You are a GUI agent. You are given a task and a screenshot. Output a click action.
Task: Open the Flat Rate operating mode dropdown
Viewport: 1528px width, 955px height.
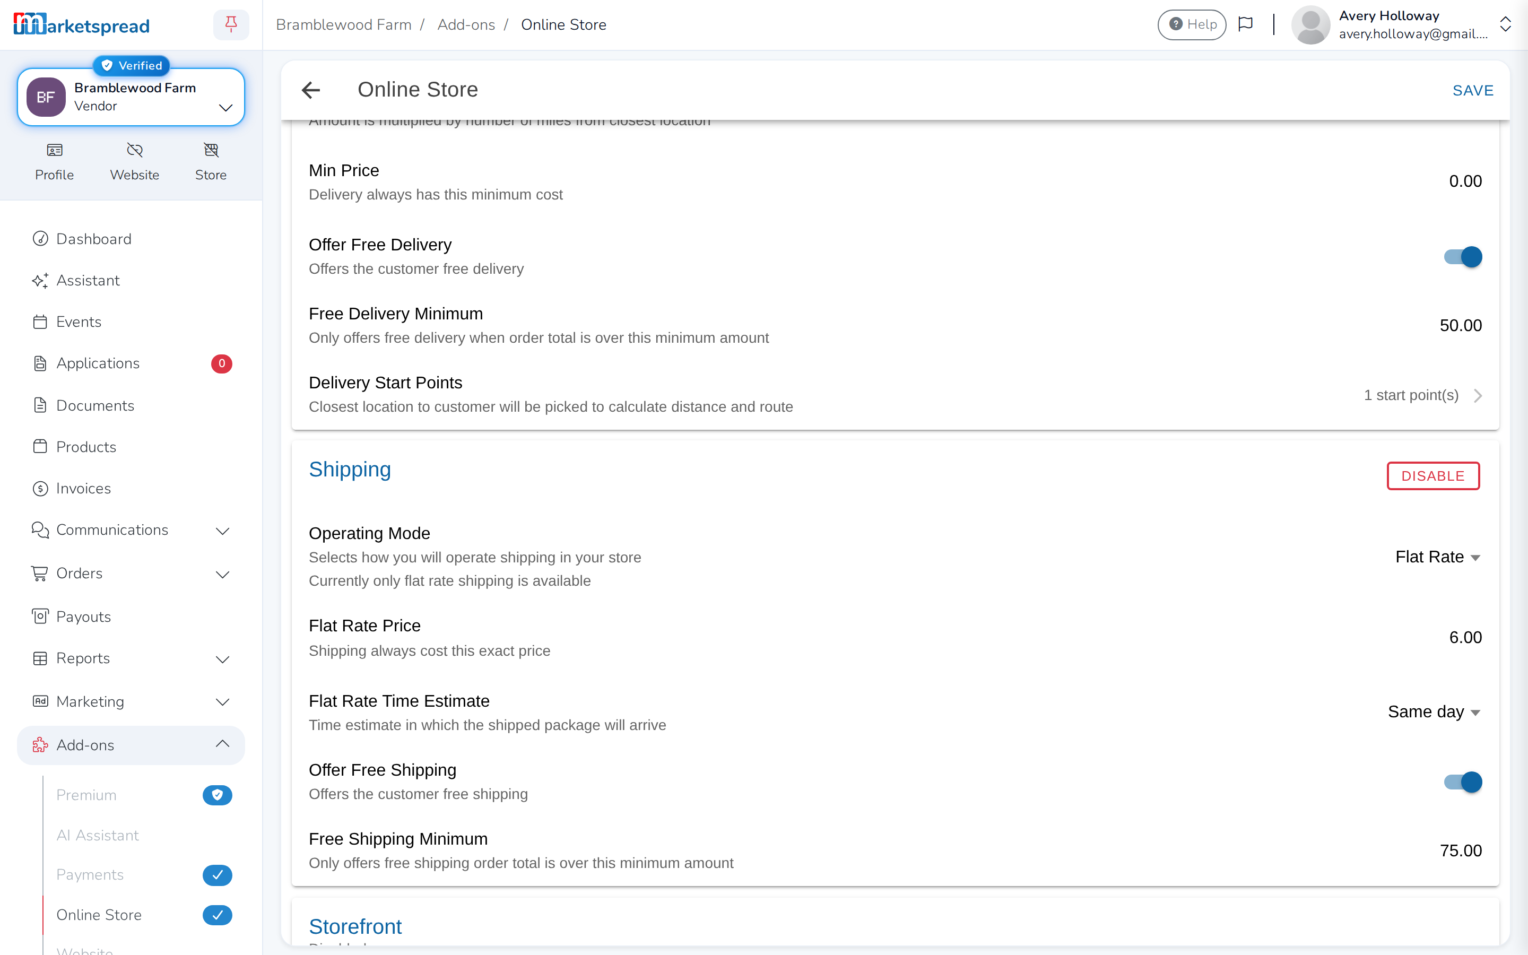point(1438,557)
